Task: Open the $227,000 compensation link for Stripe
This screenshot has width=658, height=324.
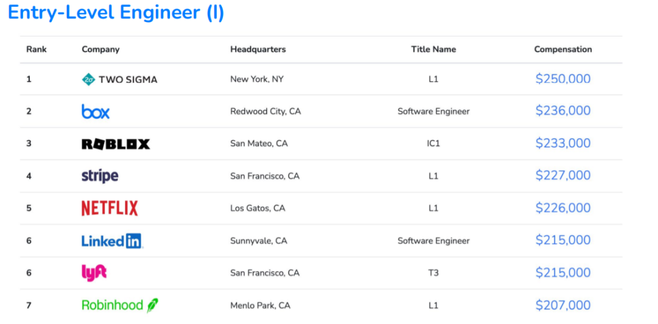Action: [x=563, y=175]
